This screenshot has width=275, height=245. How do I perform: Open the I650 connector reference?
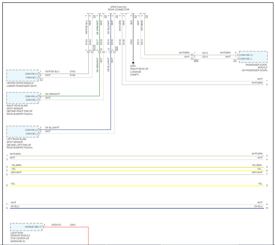tap(196, 60)
